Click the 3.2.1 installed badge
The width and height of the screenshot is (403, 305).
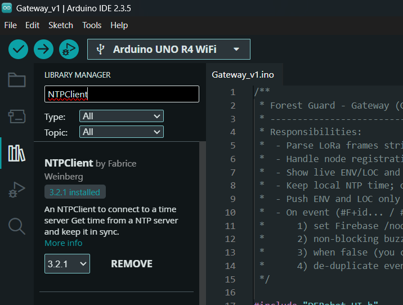click(x=75, y=192)
